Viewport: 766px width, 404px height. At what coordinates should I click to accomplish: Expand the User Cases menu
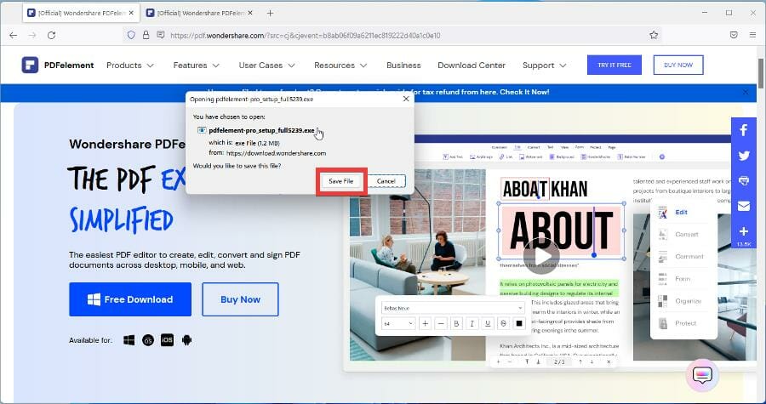pos(266,65)
